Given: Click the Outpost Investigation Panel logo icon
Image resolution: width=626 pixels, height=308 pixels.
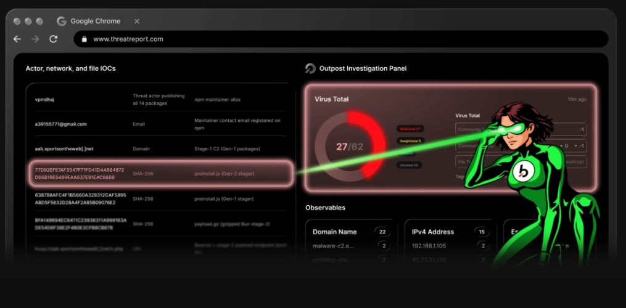Looking at the screenshot, I should click(310, 68).
